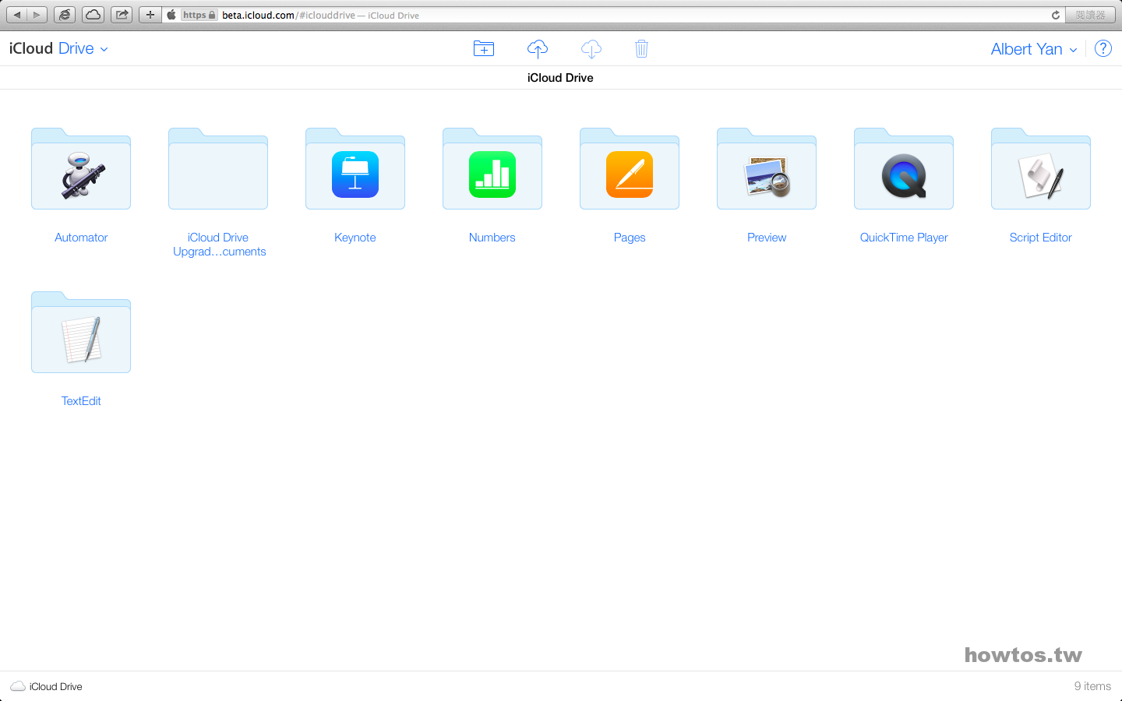Viewport: 1122px width, 701px height.
Task: Click the Pages folder label
Action: point(630,238)
